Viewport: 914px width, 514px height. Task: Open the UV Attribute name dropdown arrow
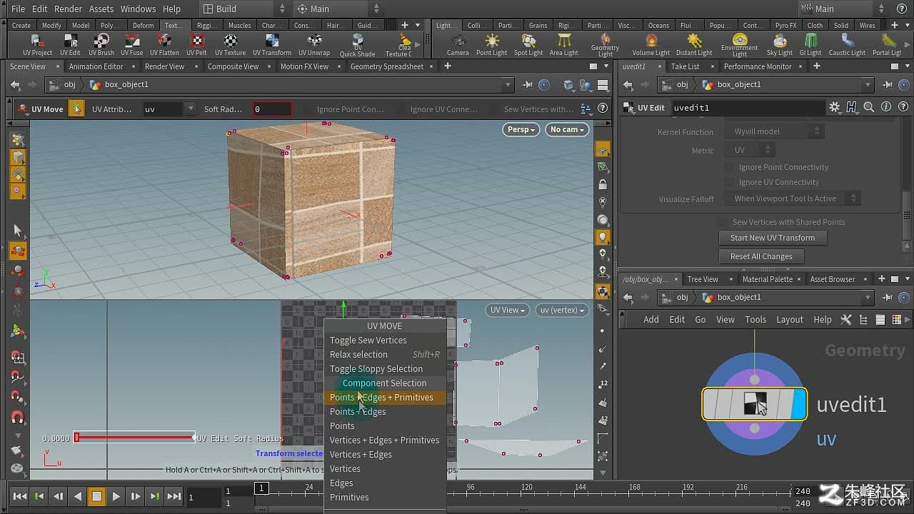191,109
